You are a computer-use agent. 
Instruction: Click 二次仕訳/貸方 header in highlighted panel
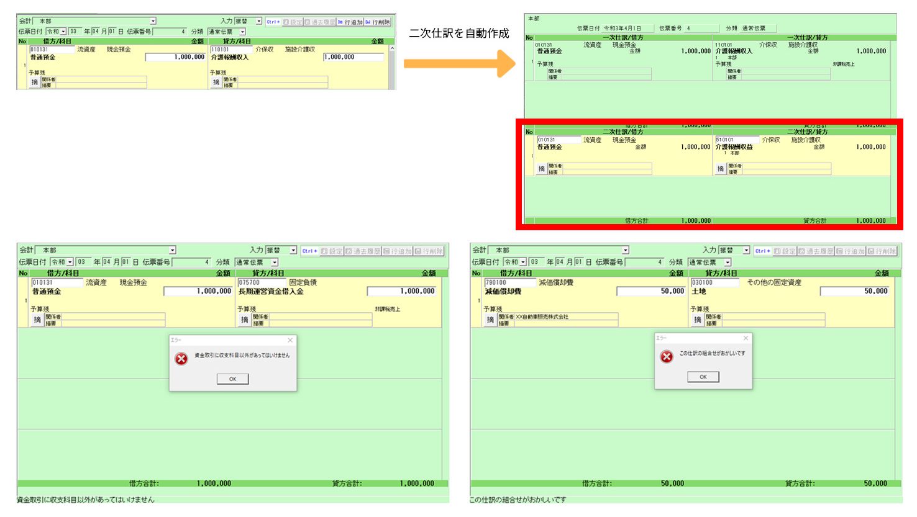[x=807, y=132]
